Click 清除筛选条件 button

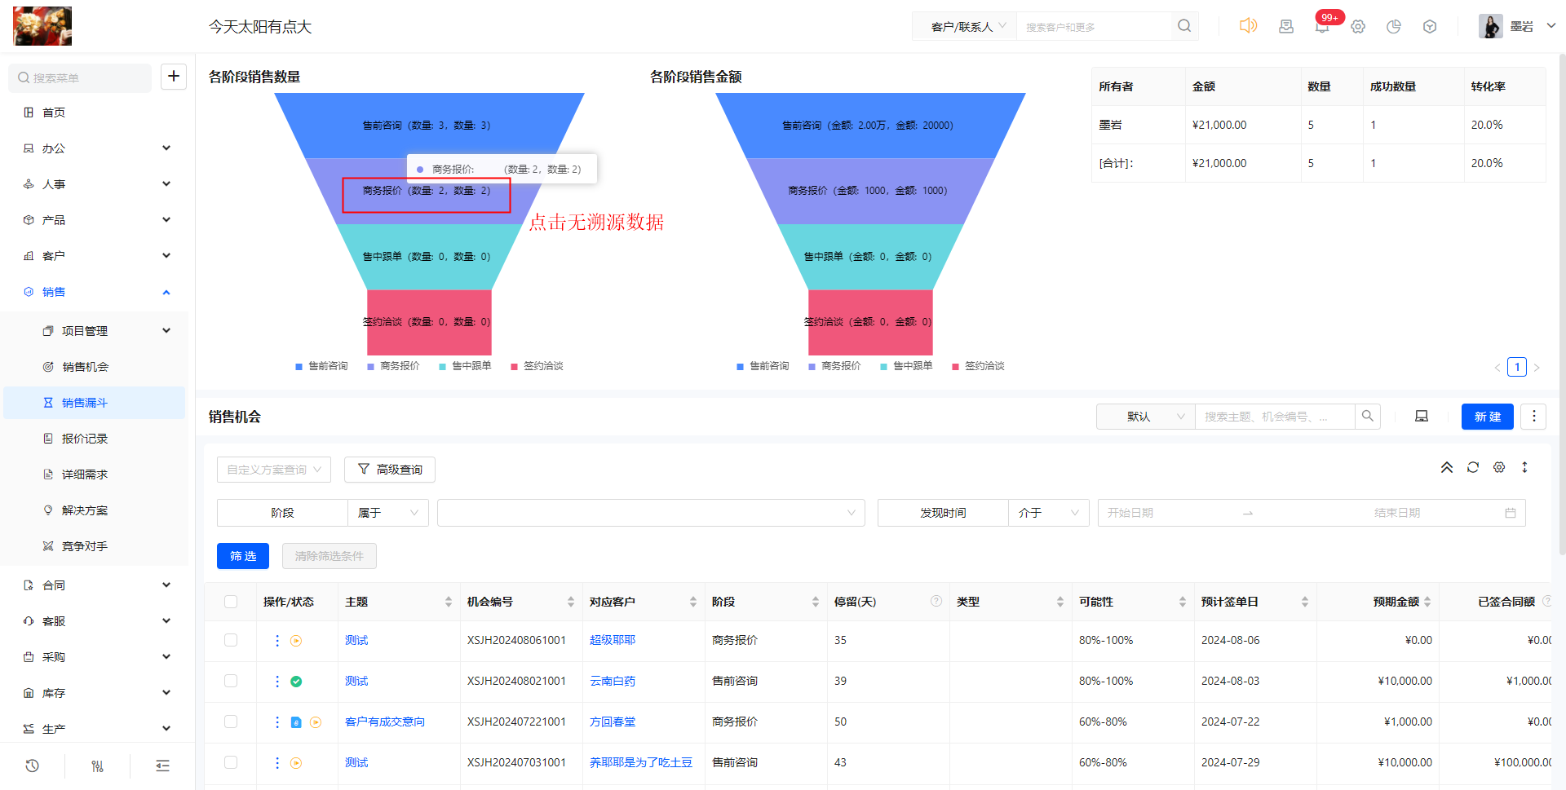click(330, 556)
